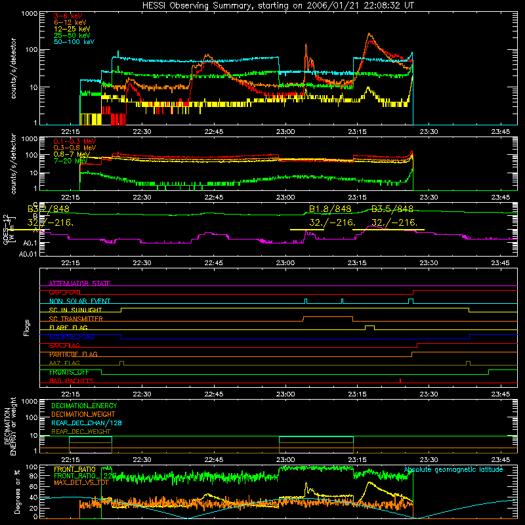Click the A0.01 tick label on the GOES axis

pos(28,255)
